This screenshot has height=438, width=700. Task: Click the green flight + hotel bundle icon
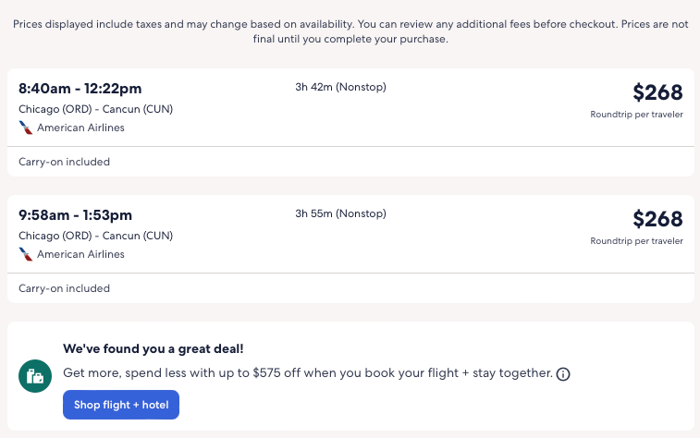(x=35, y=376)
